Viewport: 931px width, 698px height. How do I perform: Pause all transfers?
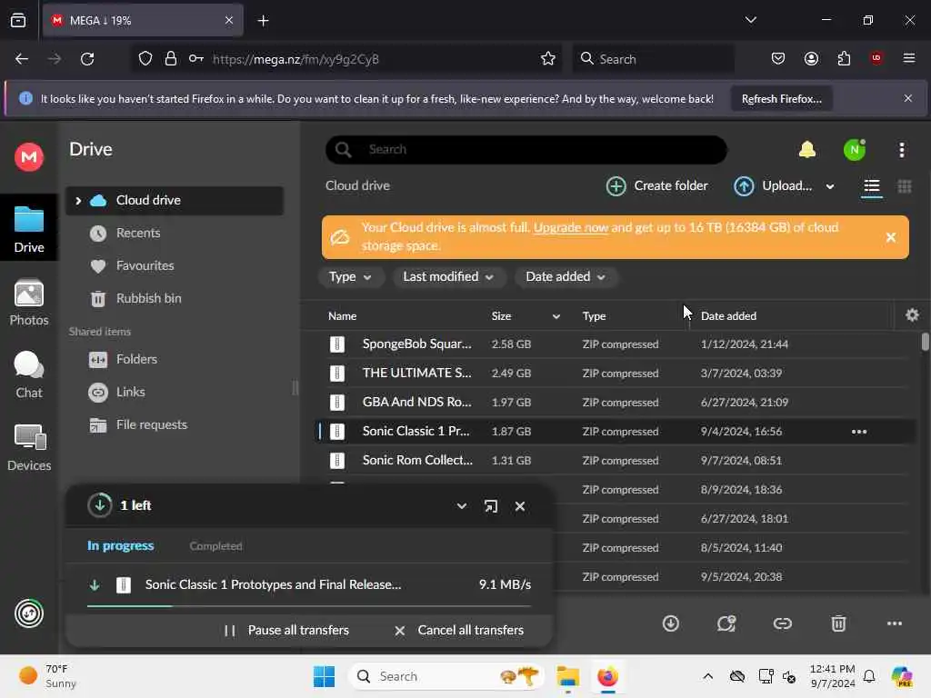point(286,631)
